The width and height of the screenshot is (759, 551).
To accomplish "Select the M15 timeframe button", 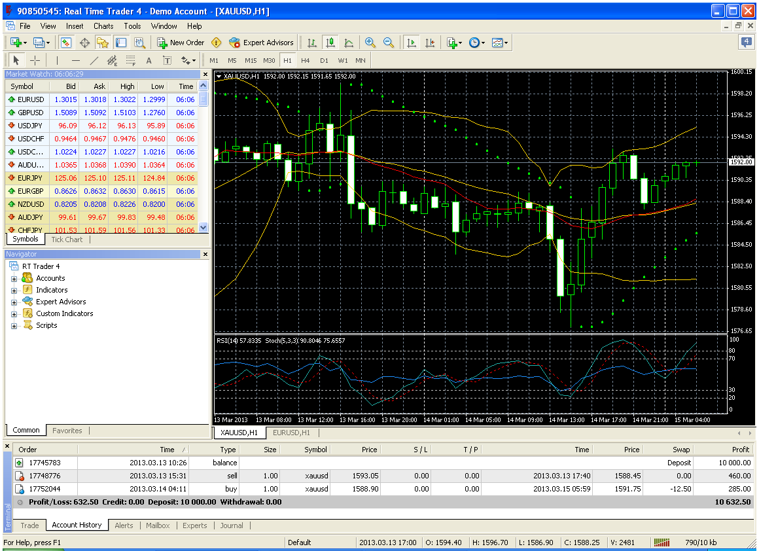I will [x=250, y=60].
